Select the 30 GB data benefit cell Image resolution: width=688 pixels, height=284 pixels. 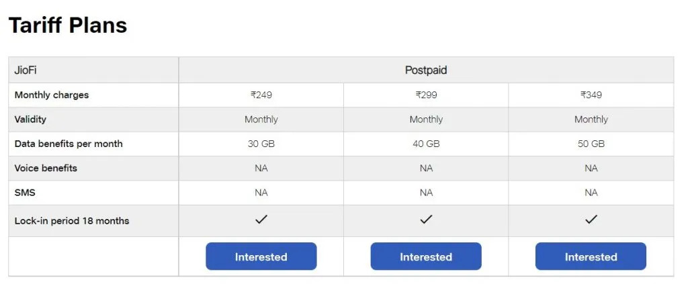point(261,144)
